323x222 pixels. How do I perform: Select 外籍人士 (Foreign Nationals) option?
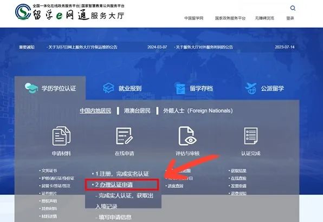(x=198, y=110)
